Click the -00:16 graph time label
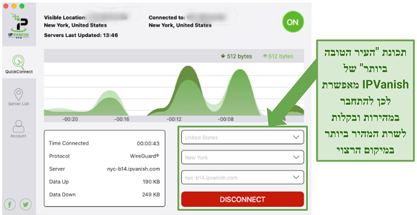This screenshot has width=417, height=215. pyautogui.click(x=122, y=119)
